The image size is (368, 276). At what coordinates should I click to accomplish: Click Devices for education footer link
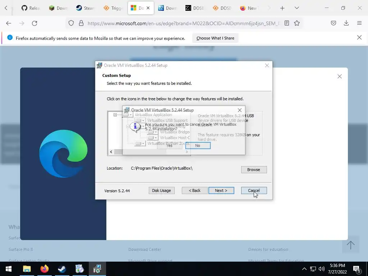(x=268, y=249)
